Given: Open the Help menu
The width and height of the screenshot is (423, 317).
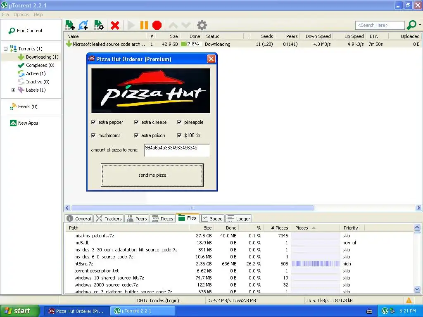Looking at the screenshot, I should [38, 14].
